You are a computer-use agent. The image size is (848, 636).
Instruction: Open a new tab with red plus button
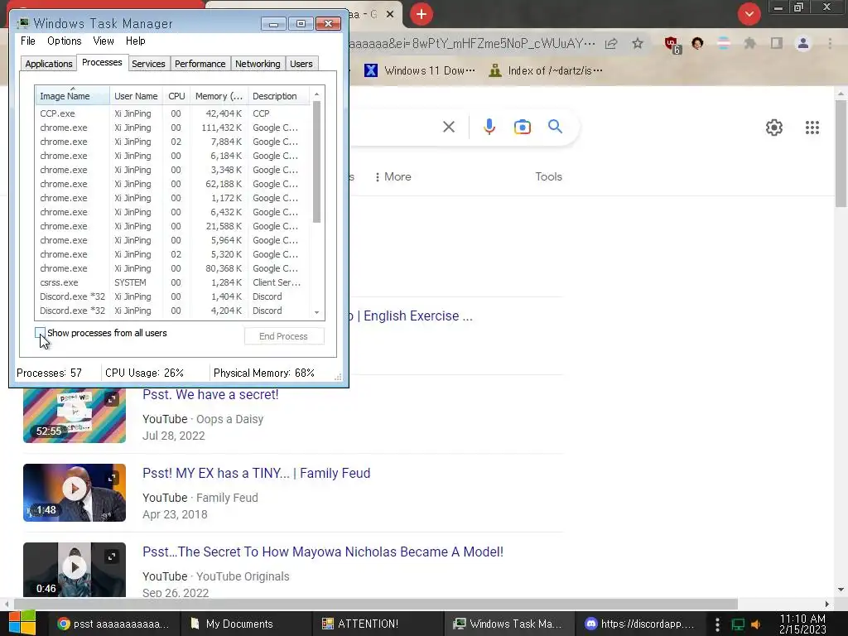(422, 14)
